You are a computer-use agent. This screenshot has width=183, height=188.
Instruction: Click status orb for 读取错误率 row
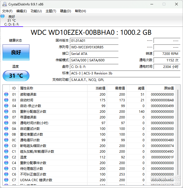[6, 94]
